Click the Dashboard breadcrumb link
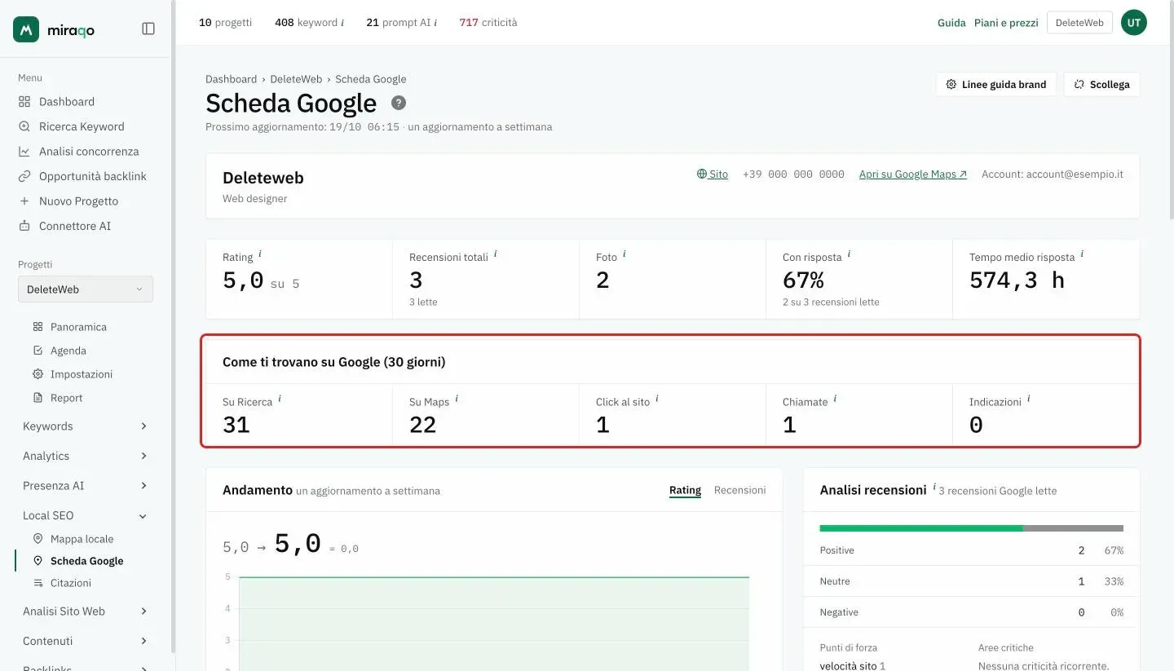This screenshot has height=671, width=1174. click(231, 79)
